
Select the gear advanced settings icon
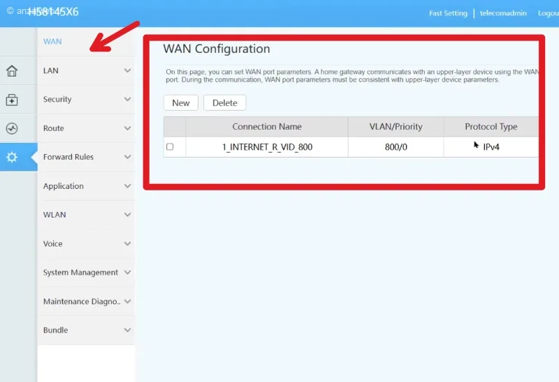click(x=12, y=157)
